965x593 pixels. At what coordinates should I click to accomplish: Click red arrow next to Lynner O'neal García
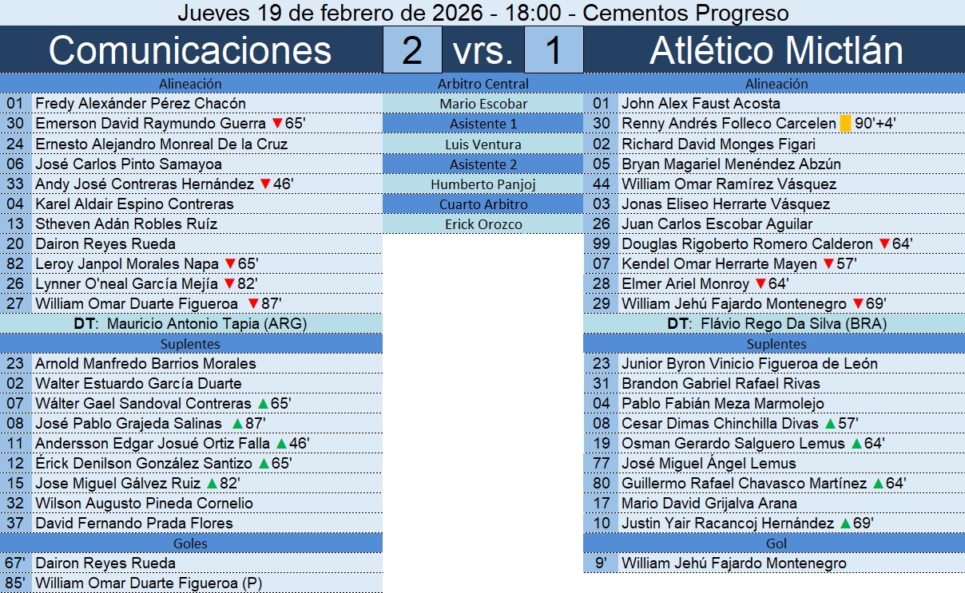click(229, 284)
